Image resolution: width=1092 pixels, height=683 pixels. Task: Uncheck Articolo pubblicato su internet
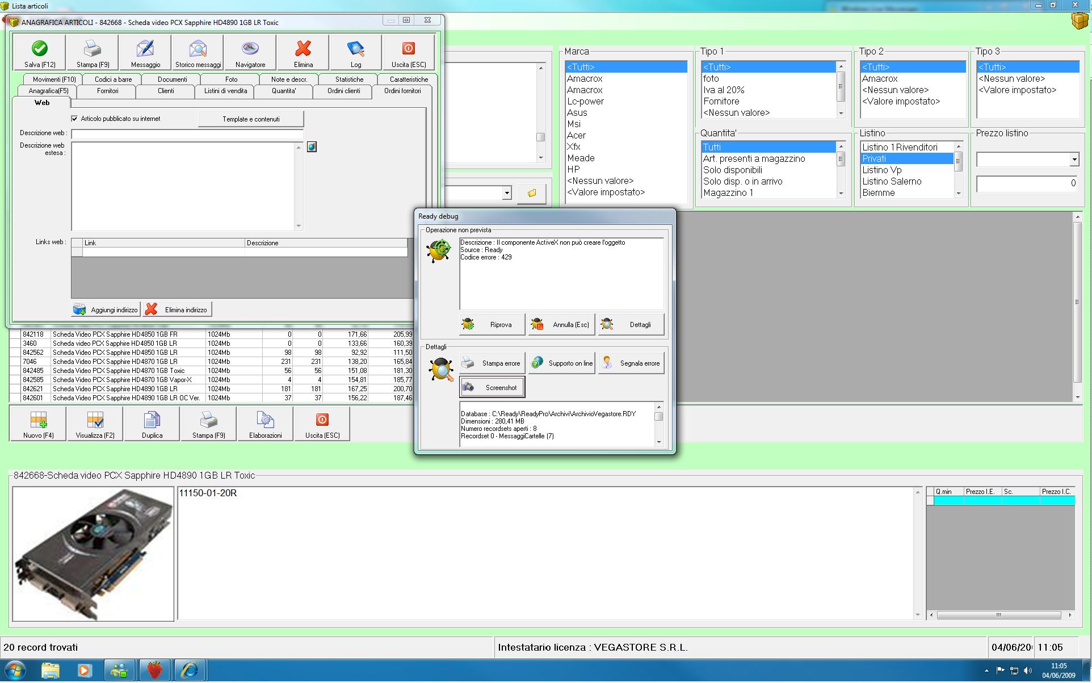[74, 119]
